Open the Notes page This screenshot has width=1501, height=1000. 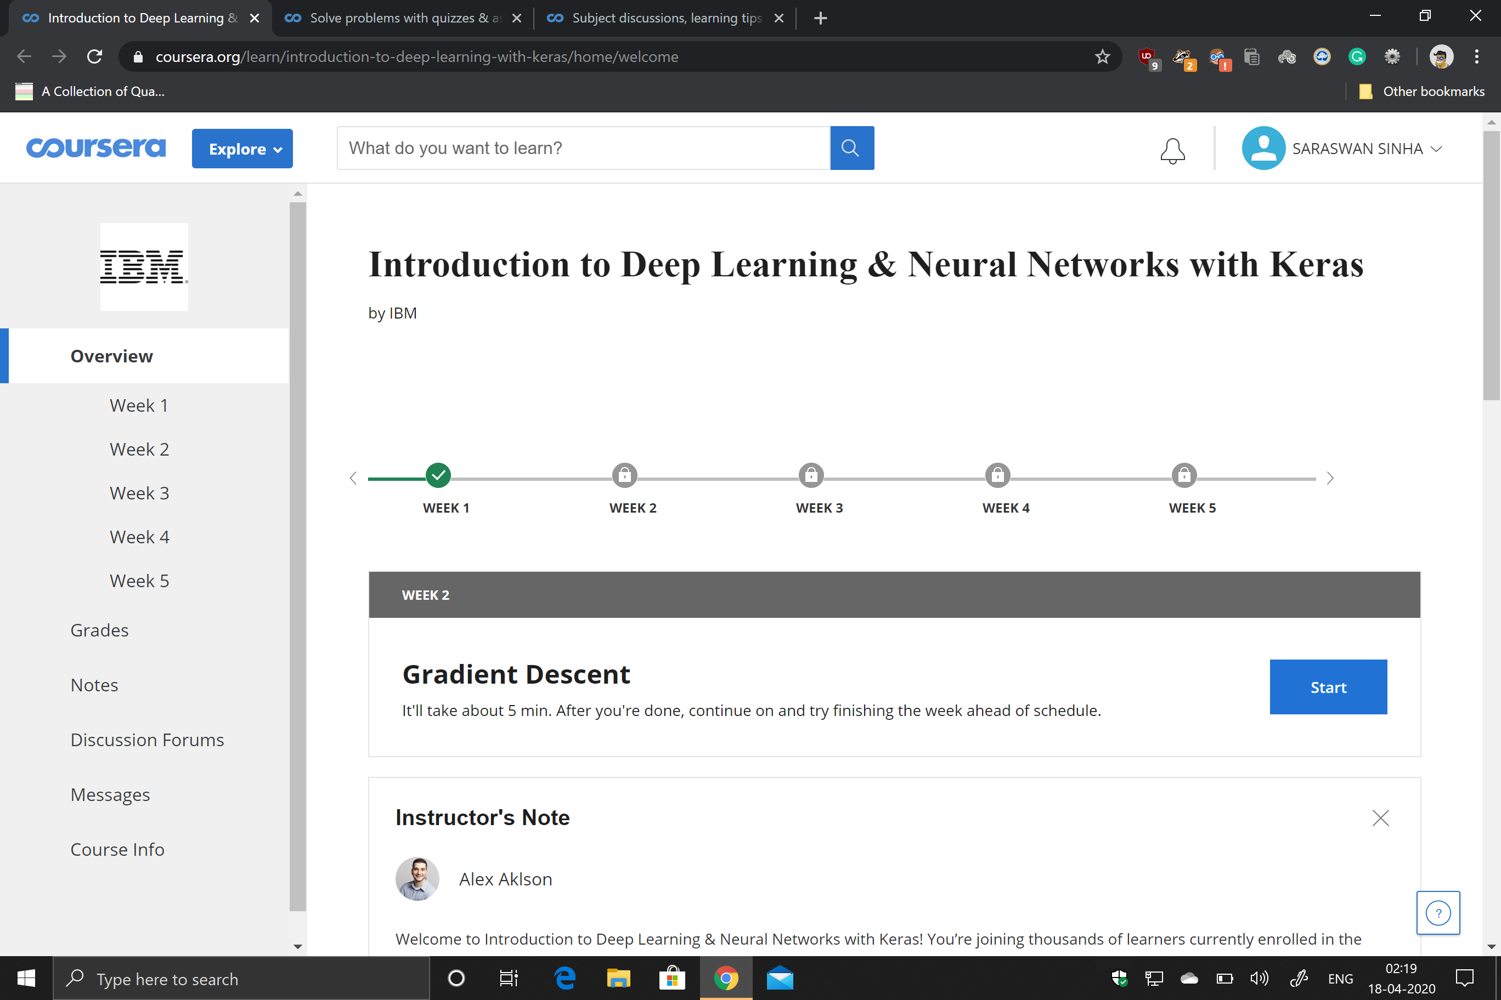(x=94, y=685)
